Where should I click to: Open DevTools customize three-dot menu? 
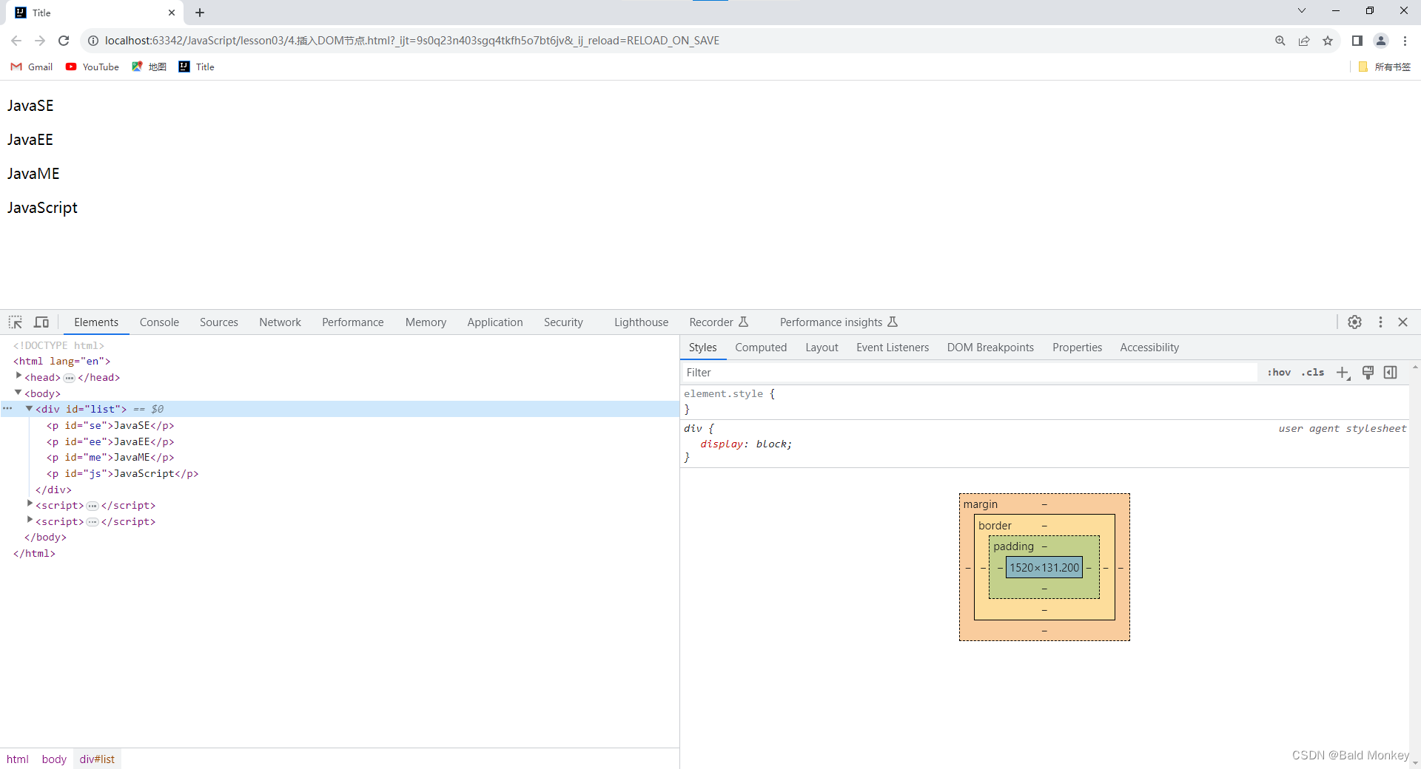(x=1380, y=322)
